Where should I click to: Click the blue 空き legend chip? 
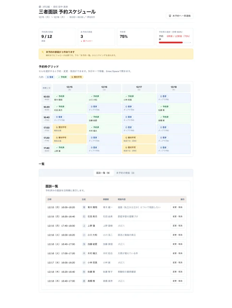point(50,77)
